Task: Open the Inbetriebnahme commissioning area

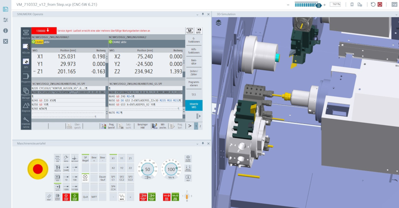Action: 26,122
